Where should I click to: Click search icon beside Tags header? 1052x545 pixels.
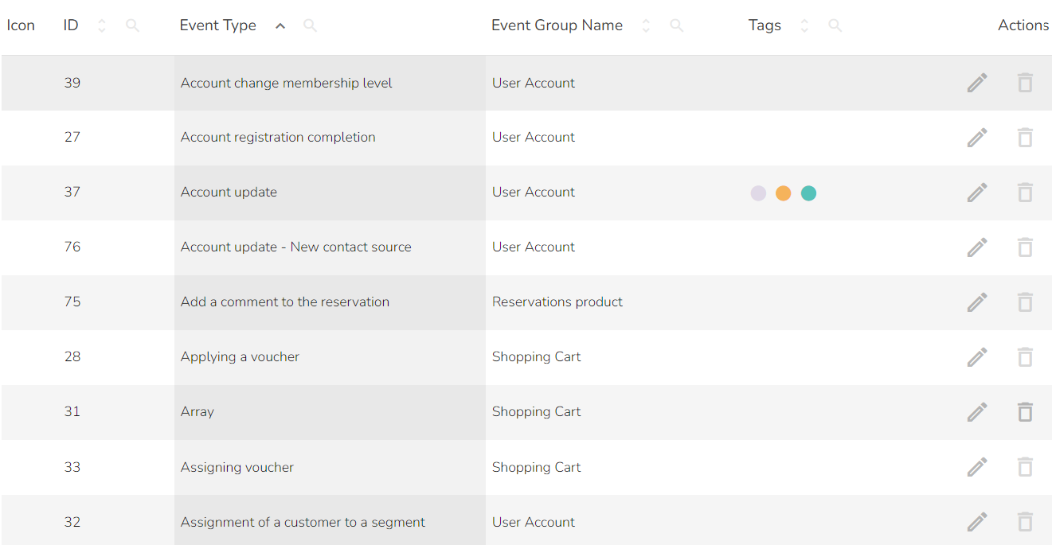835,25
